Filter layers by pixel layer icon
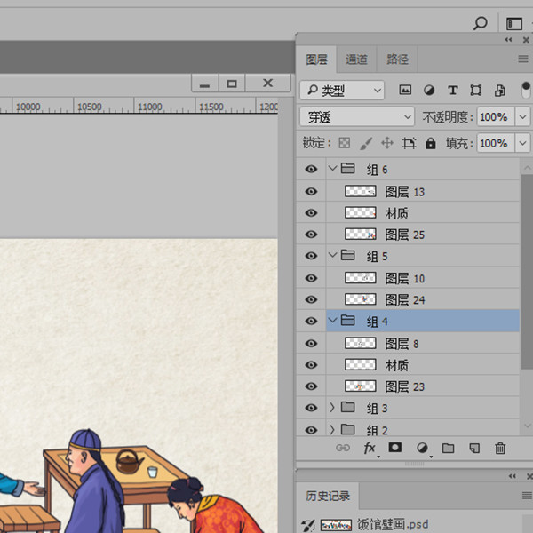The width and height of the screenshot is (533, 533). (405, 90)
